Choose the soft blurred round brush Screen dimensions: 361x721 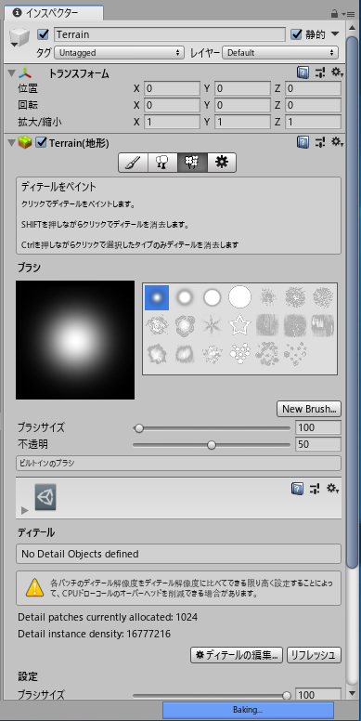[157, 297]
